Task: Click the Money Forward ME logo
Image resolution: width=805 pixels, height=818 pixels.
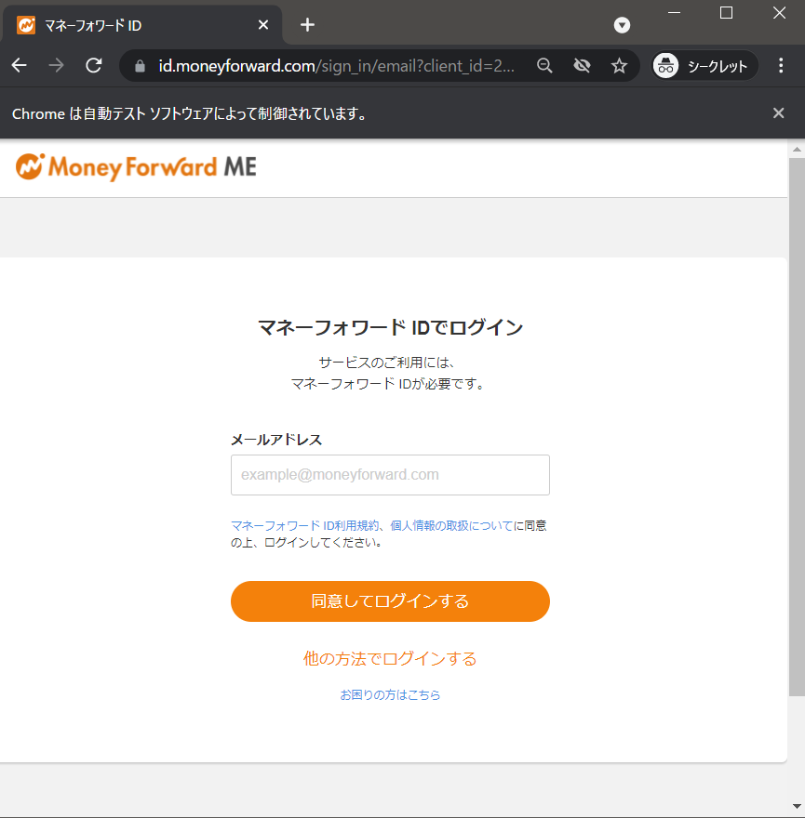Action: coord(136,168)
